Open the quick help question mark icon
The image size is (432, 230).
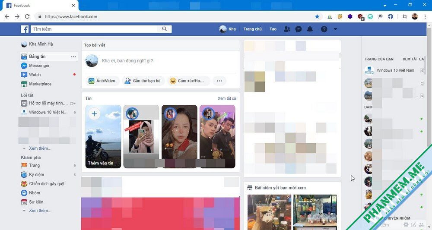point(324,29)
